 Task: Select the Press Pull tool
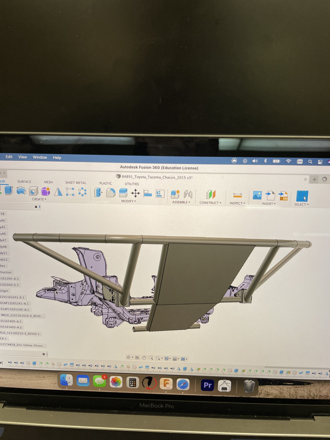point(98,192)
